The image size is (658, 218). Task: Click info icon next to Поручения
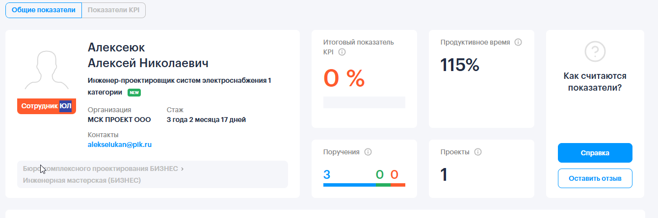pos(368,152)
